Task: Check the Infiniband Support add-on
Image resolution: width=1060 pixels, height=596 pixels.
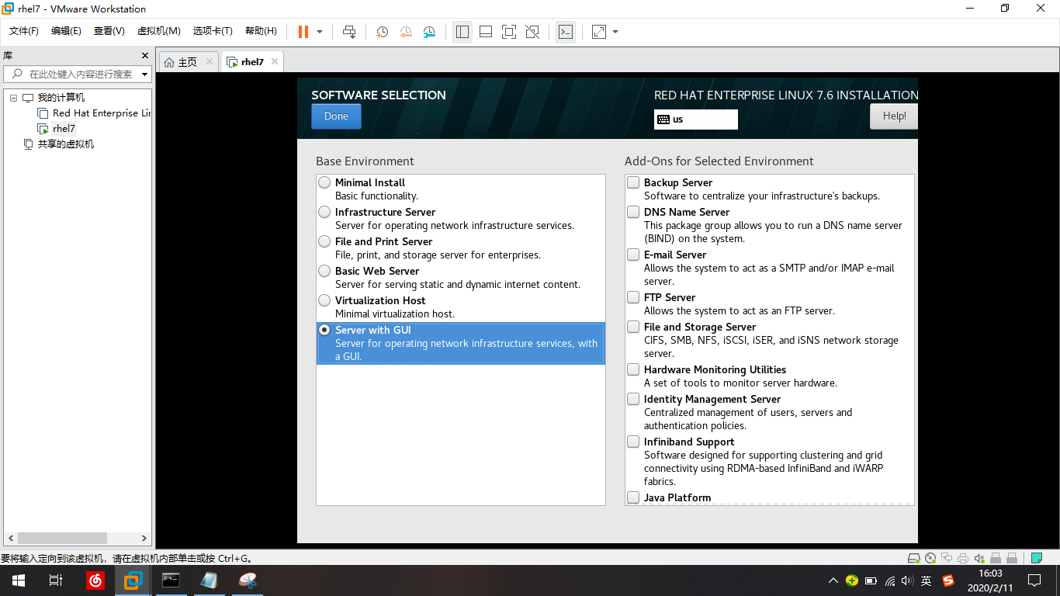Action: [x=633, y=442]
